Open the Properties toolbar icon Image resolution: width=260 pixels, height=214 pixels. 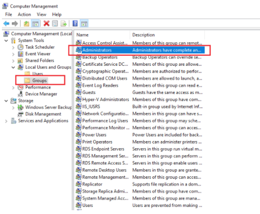point(55,24)
